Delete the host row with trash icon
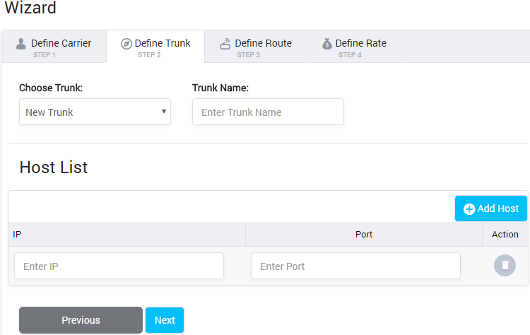This screenshot has width=530, height=335. (505, 266)
